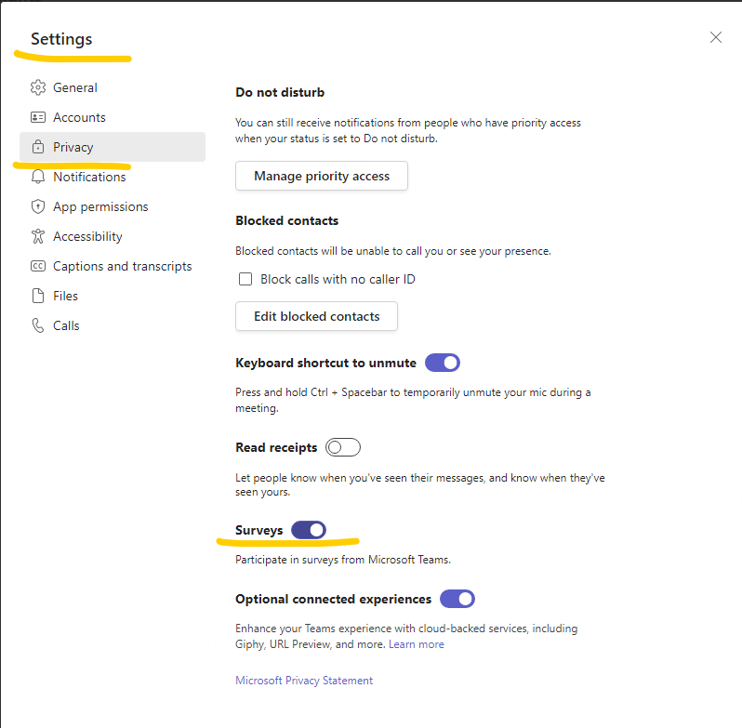Screen dimensions: 742x728
Task: Click the Files document icon
Action: pyautogui.click(x=38, y=296)
